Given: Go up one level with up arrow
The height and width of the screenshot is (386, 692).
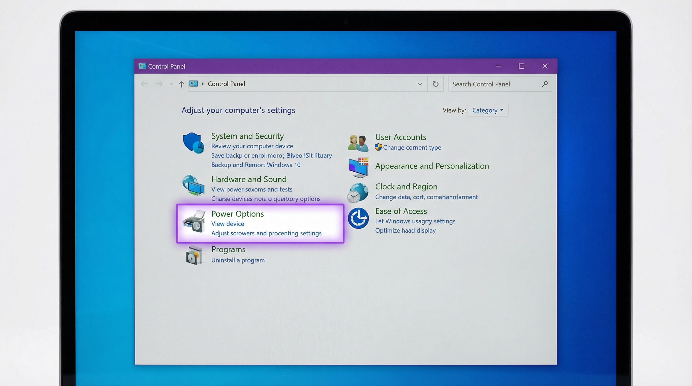Looking at the screenshot, I should point(181,84).
